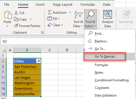136x99 pixels.
Task: Expand the Sensitivity dropdown chevron
Action: 126,26
